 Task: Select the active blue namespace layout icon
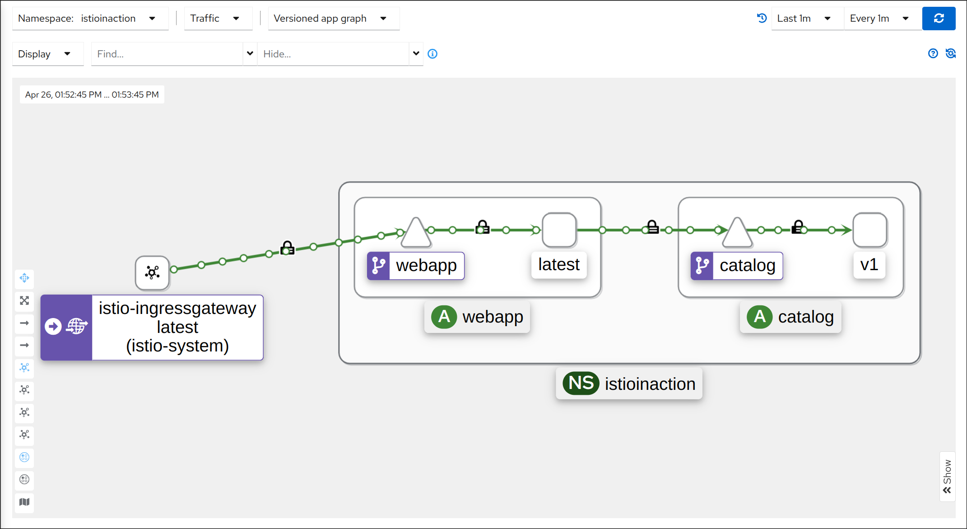click(x=24, y=457)
